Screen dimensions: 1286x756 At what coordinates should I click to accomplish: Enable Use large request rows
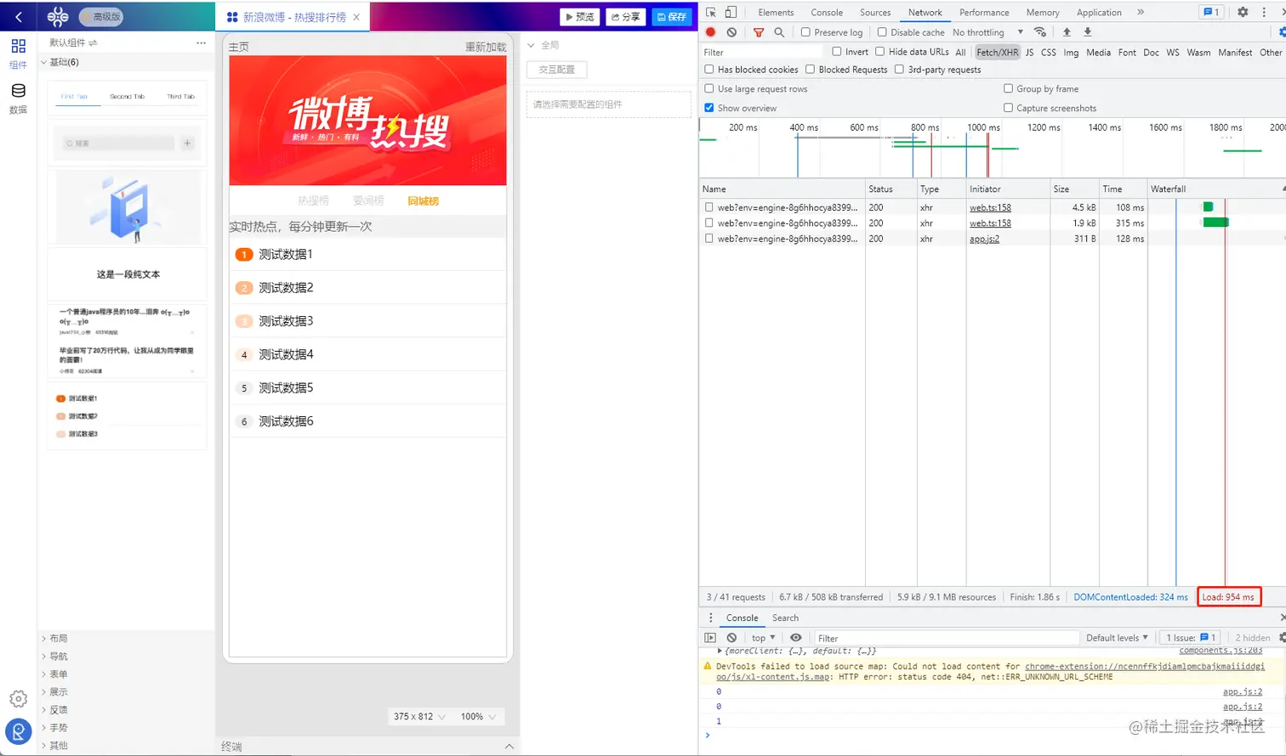[x=709, y=88]
